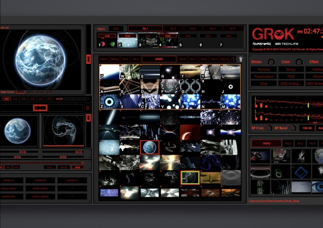Screen dimensions: 323x228
Task: Toggle loop on patch slot 7
Action: click(228, 36)
